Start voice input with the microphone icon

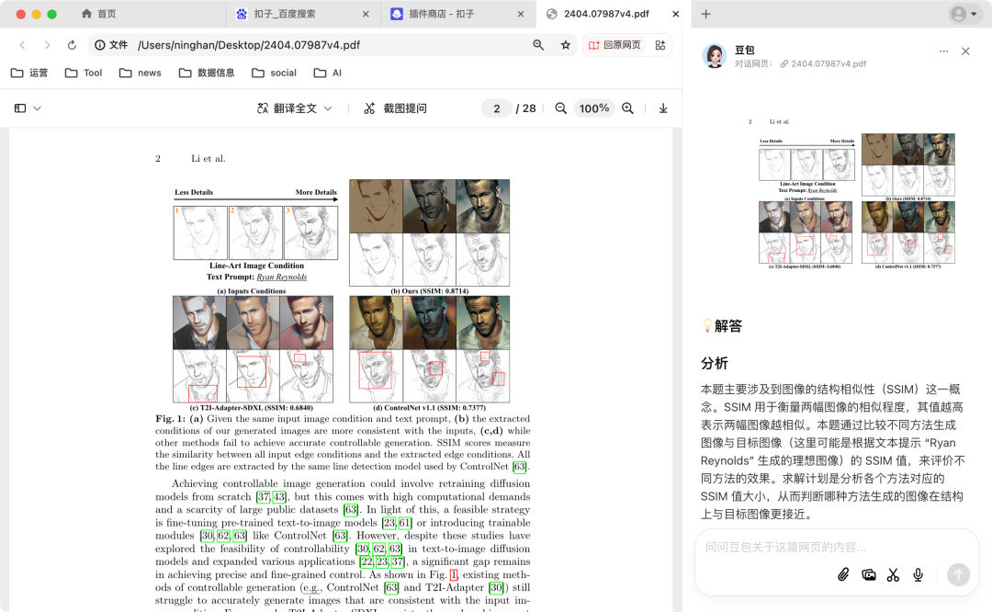coord(918,574)
